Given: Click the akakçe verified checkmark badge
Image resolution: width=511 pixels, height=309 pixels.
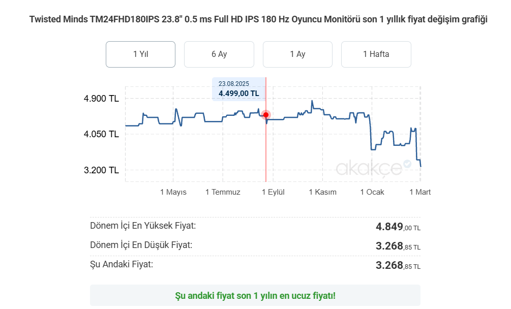Looking at the screenshot, I should point(407,164).
